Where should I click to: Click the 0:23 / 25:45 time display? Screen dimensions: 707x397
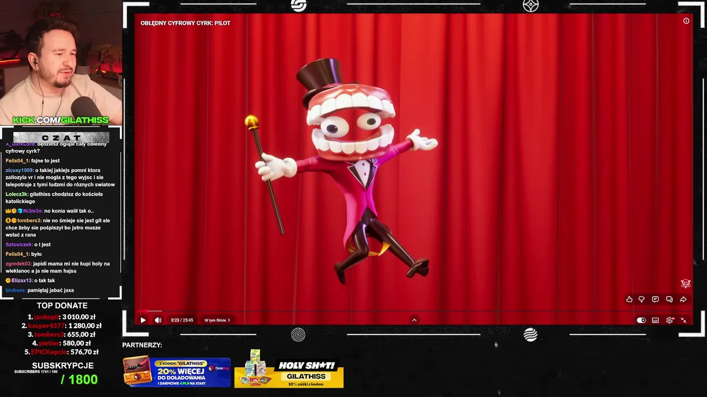[182, 320]
